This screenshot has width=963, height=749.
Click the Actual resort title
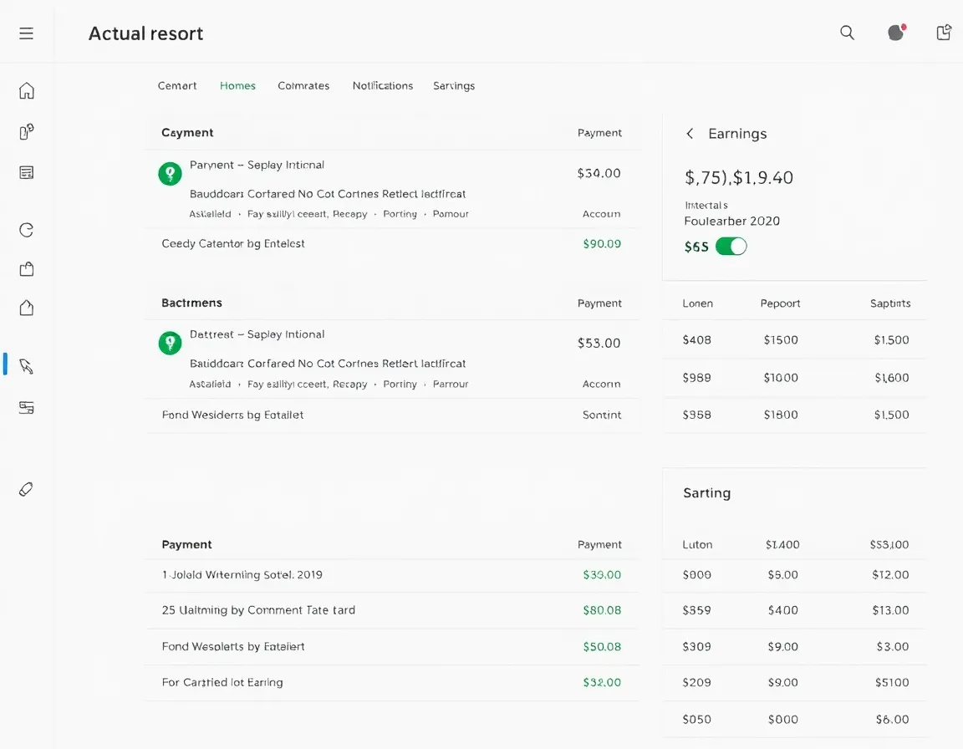coord(145,33)
